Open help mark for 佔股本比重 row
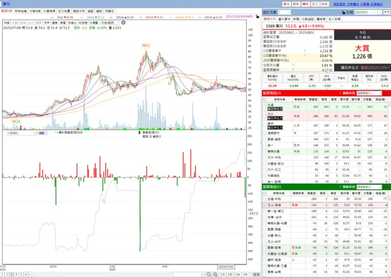This screenshot has width=391, height=278. (x=293, y=65)
